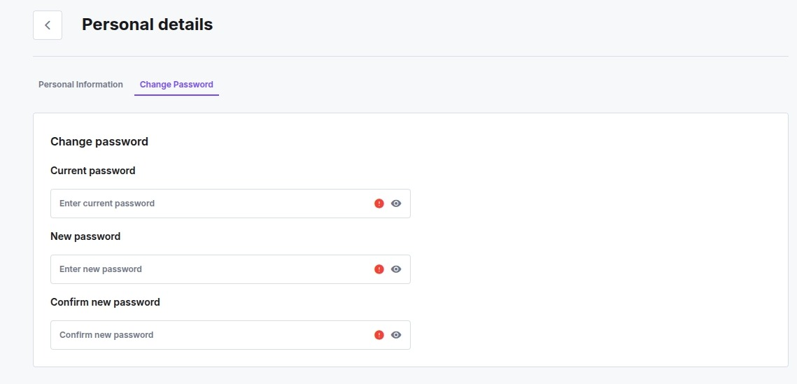Viewport: 797px width, 384px height.
Task: Switch to the Personal Information tab
Action: click(x=80, y=85)
